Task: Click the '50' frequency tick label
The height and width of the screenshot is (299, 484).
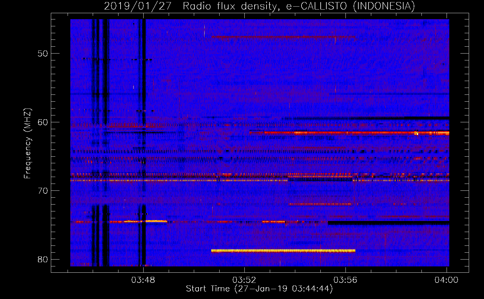Action: click(x=43, y=54)
